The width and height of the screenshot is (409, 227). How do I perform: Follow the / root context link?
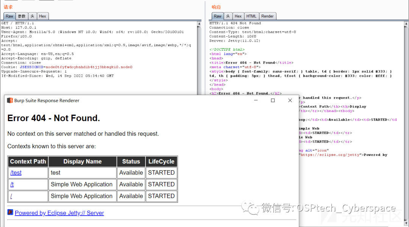coord(11,196)
